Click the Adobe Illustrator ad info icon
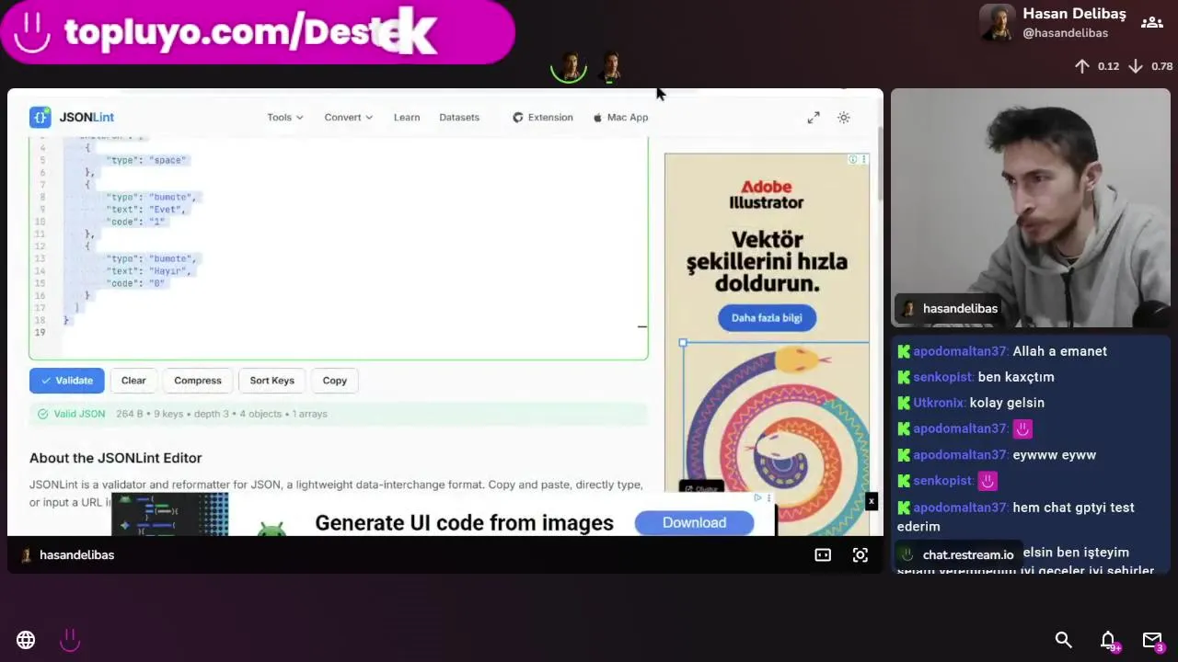Screen dimensions: 1178x662 pyautogui.click(x=853, y=160)
